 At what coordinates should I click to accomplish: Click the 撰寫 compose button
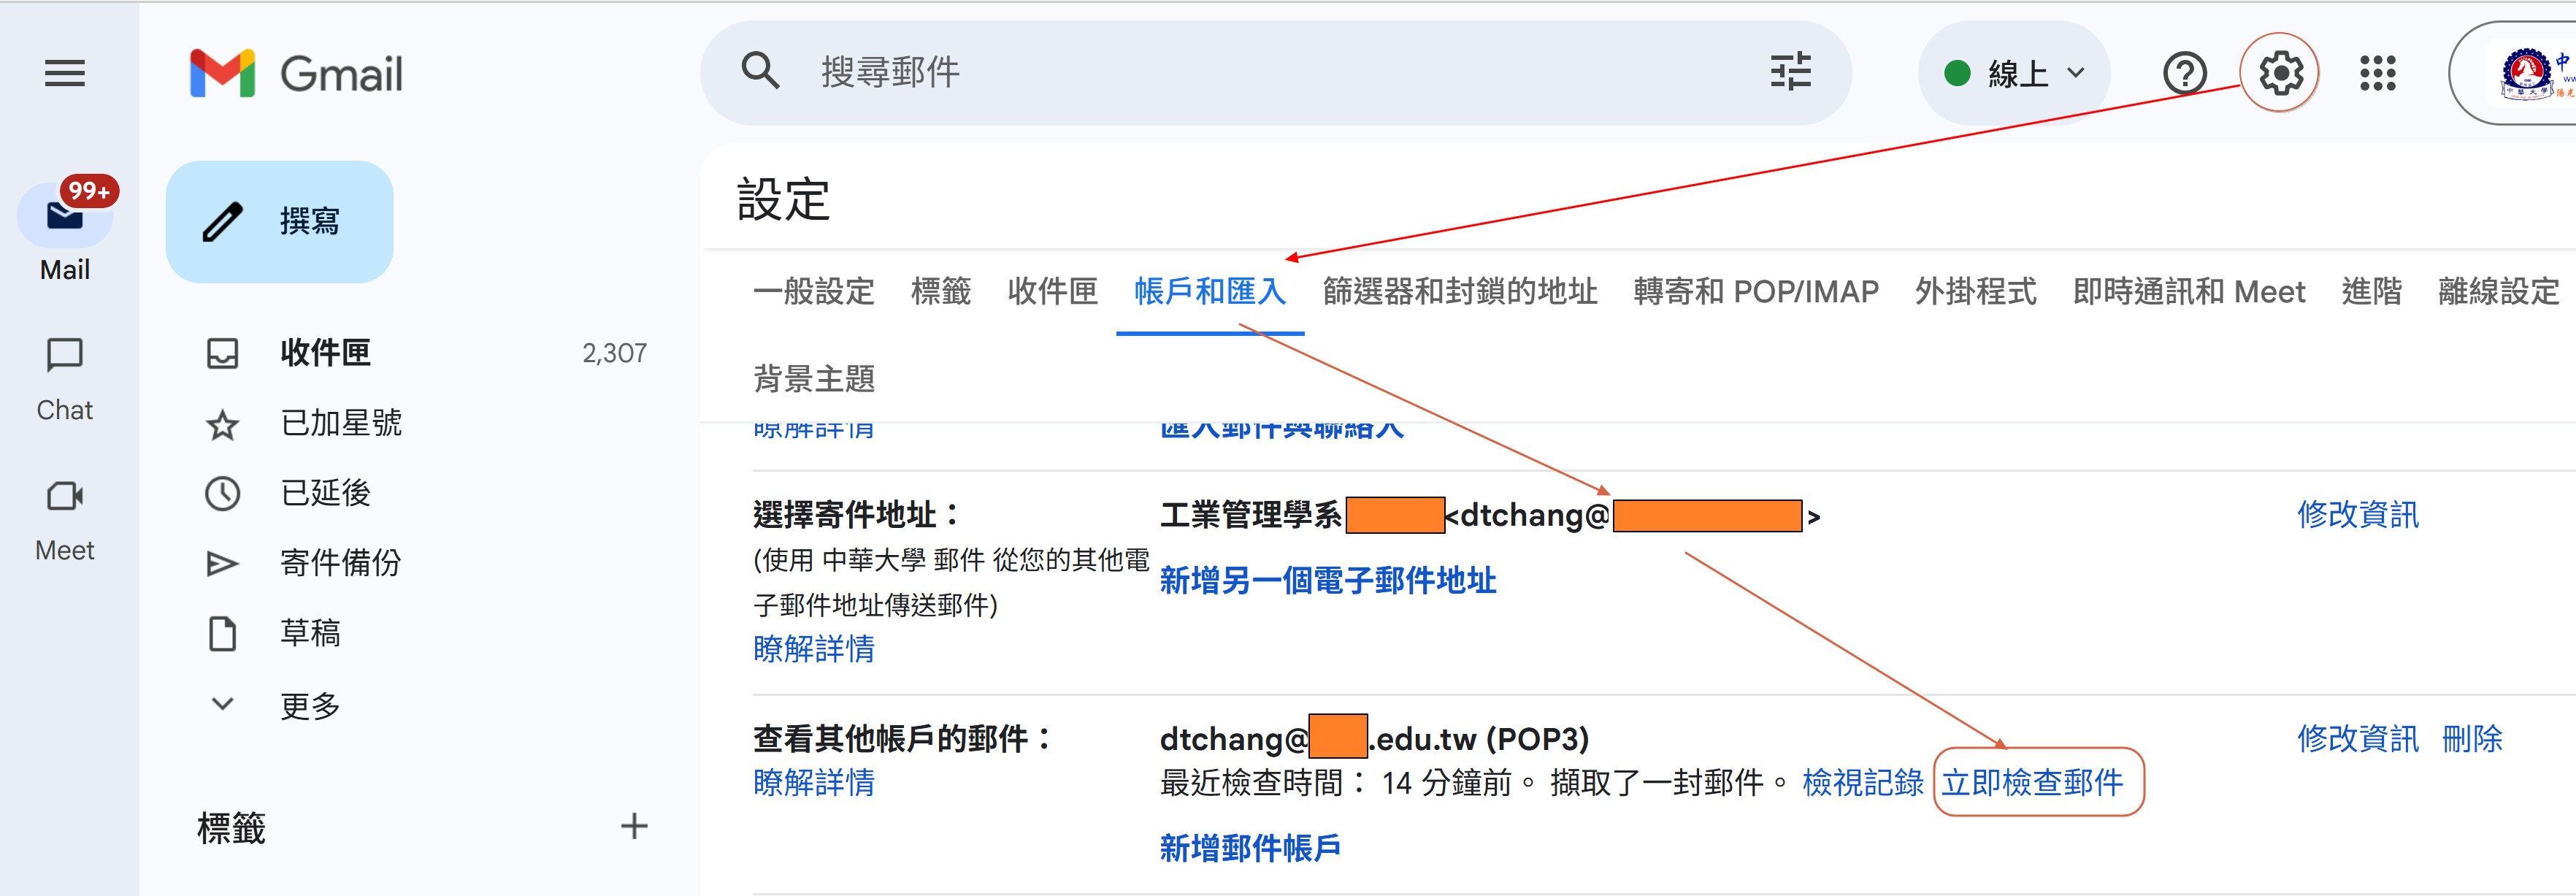[x=279, y=221]
